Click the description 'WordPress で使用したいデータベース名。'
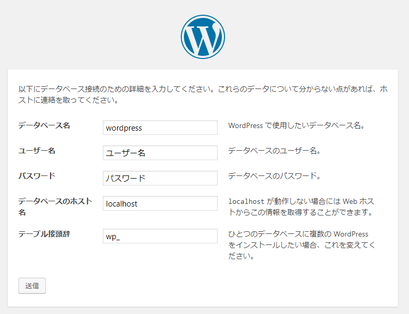 coord(296,125)
